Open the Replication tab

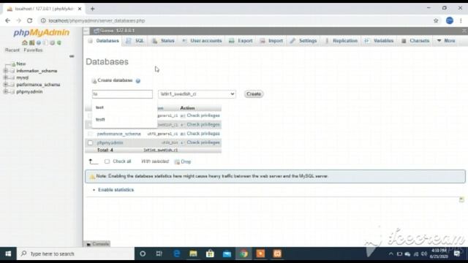341,41
